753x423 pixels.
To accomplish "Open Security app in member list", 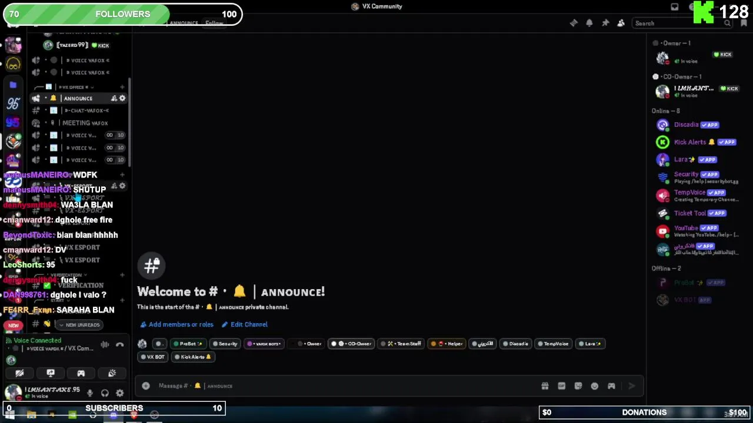I will [697, 177].
